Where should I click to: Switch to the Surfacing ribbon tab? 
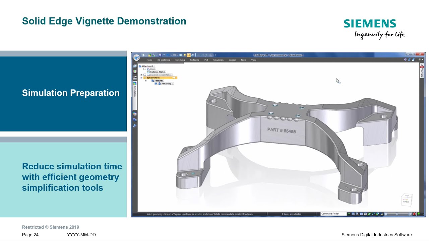194,60
